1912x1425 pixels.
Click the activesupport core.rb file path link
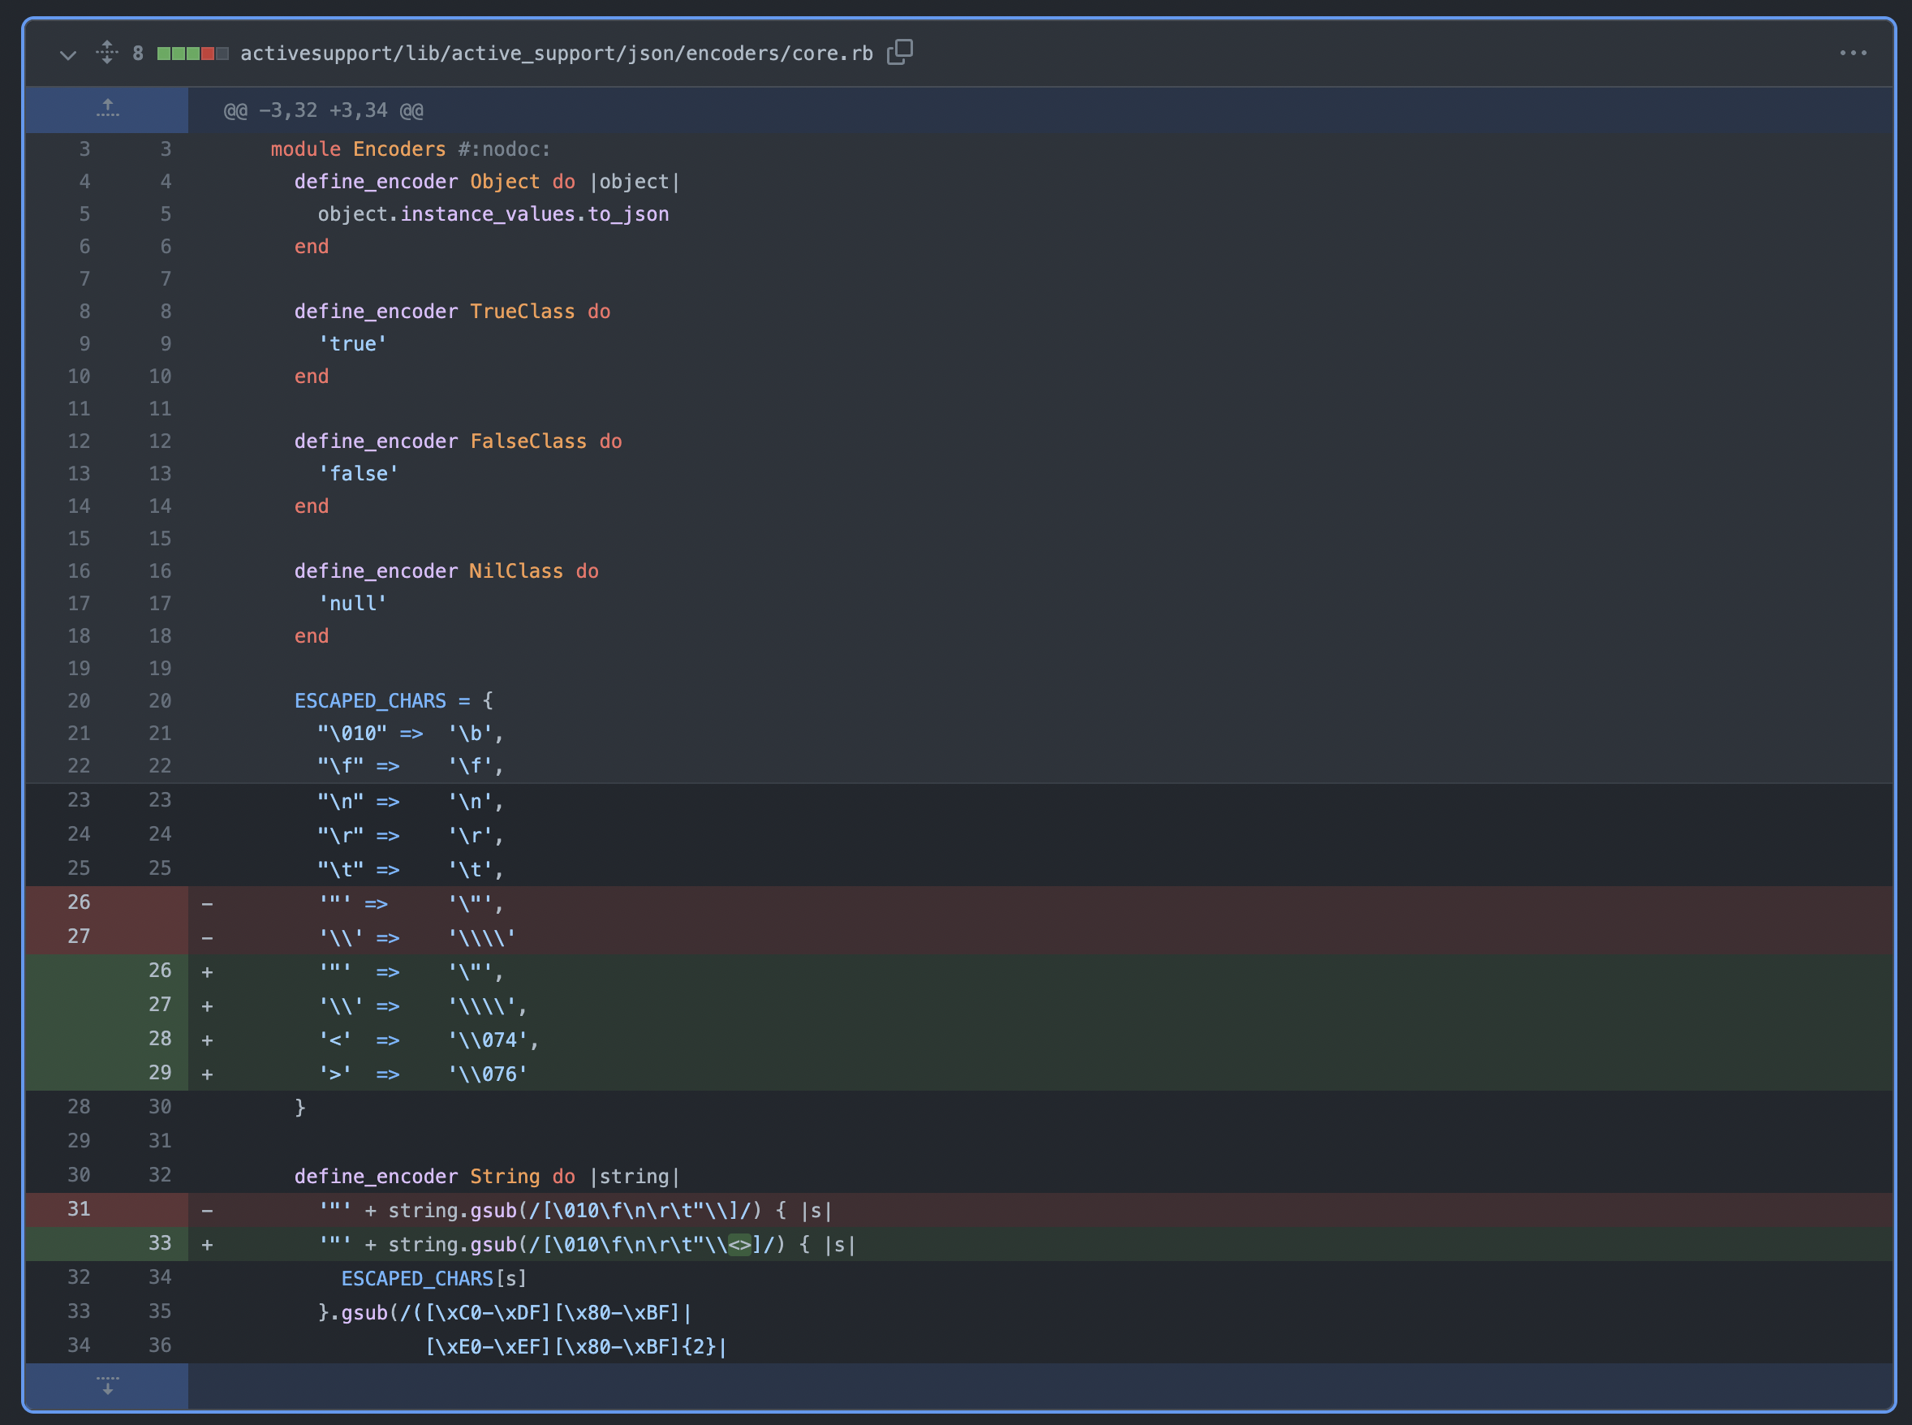[556, 54]
